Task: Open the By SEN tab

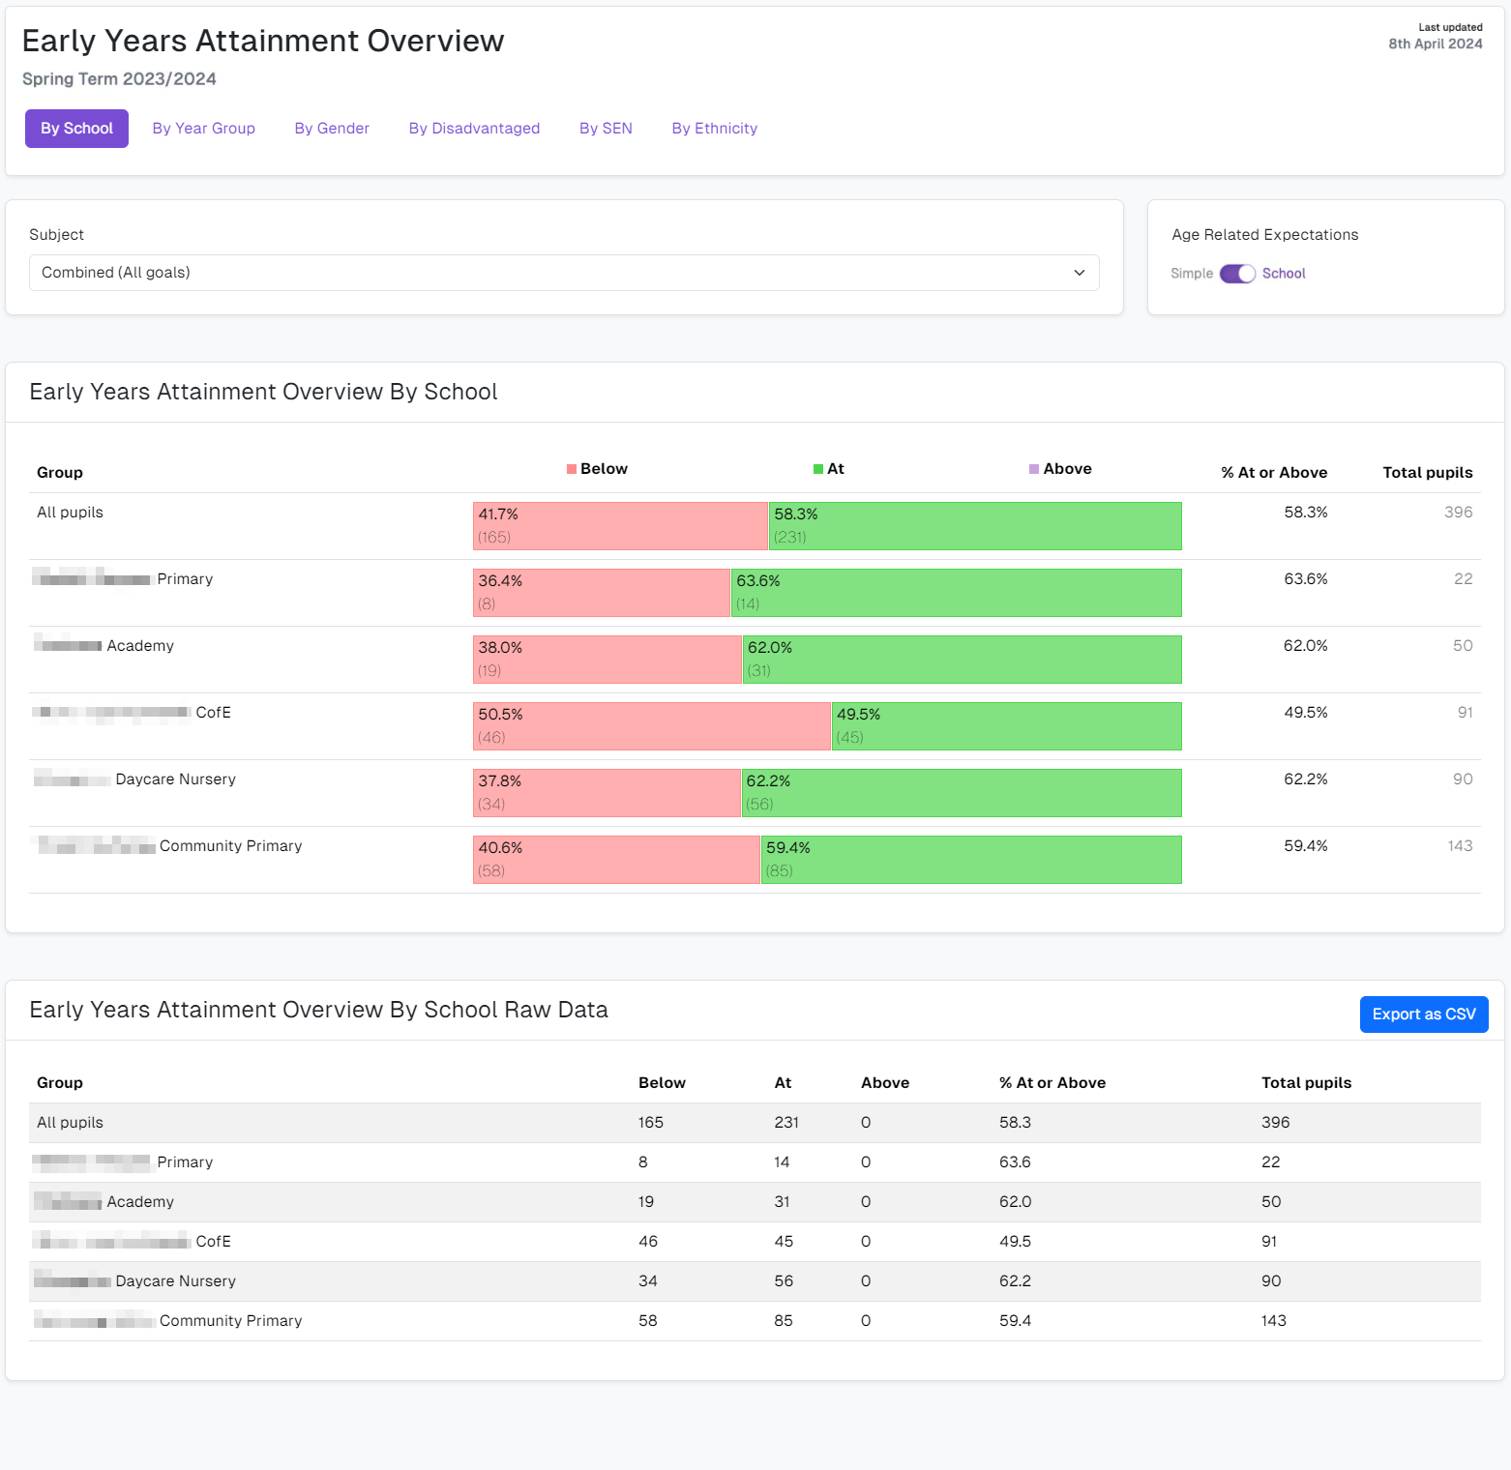Action: tap(606, 129)
